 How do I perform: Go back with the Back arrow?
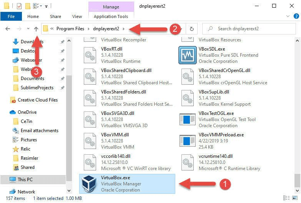[x=8, y=29]
